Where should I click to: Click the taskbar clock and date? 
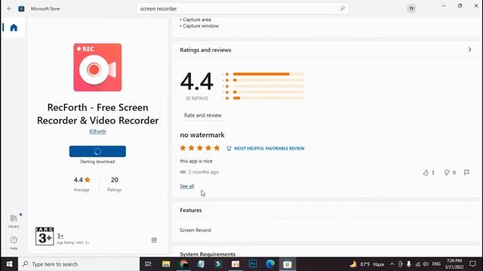[x=454, y=264]
